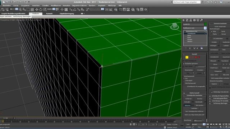This screenshot has height=129, width=230.
Task: Activate the rectangular selection region tool
Action: click(x=28, y=10)
